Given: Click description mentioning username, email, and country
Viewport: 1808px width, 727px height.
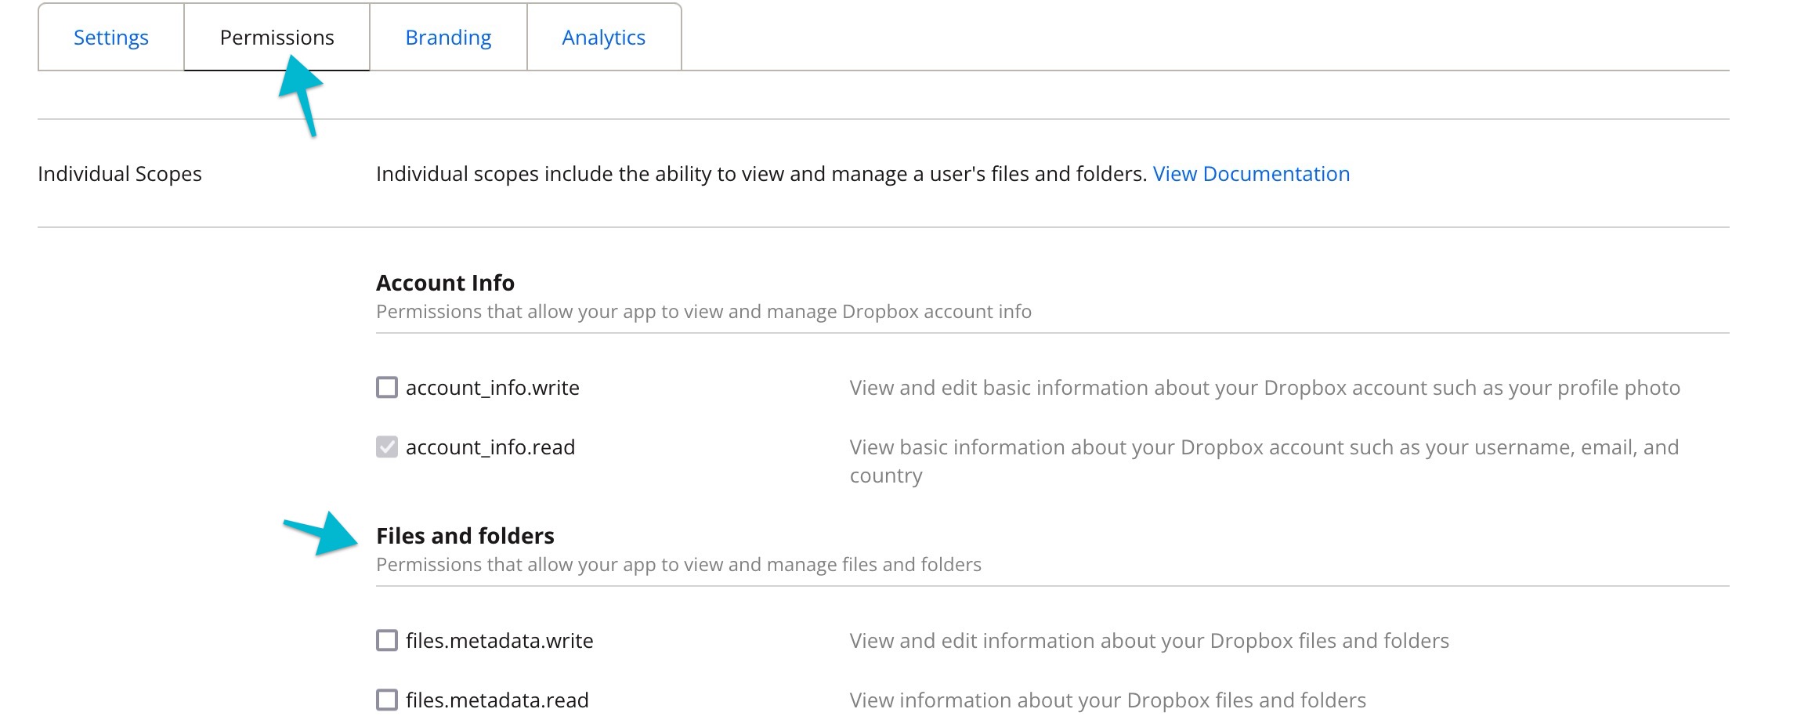Looking at the screenshot, I should click(1264, 461).
